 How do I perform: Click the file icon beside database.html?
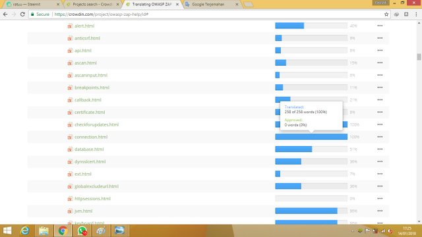[70, 149]
